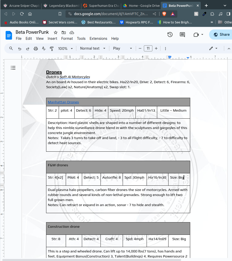The width and height of the screenshot is (232, 261).
Task: Print the document
Action: (x=36, y=49)
